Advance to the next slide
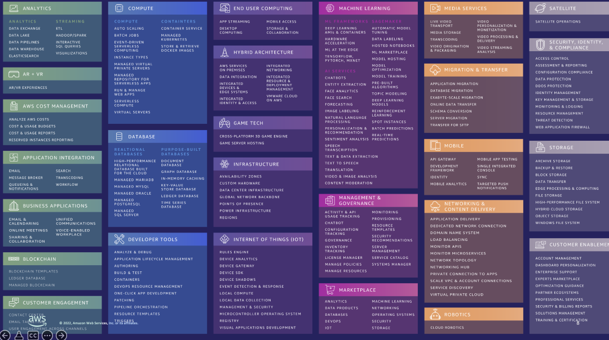Image resolution: width=609 pixels, height=340 pixels. [x=61, y=335]
